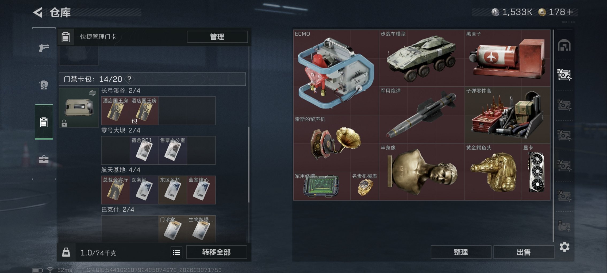This screenshot has height=273, width=607.
Task: Click the question mark help for 门禁卡包
Action: (129, 79)
